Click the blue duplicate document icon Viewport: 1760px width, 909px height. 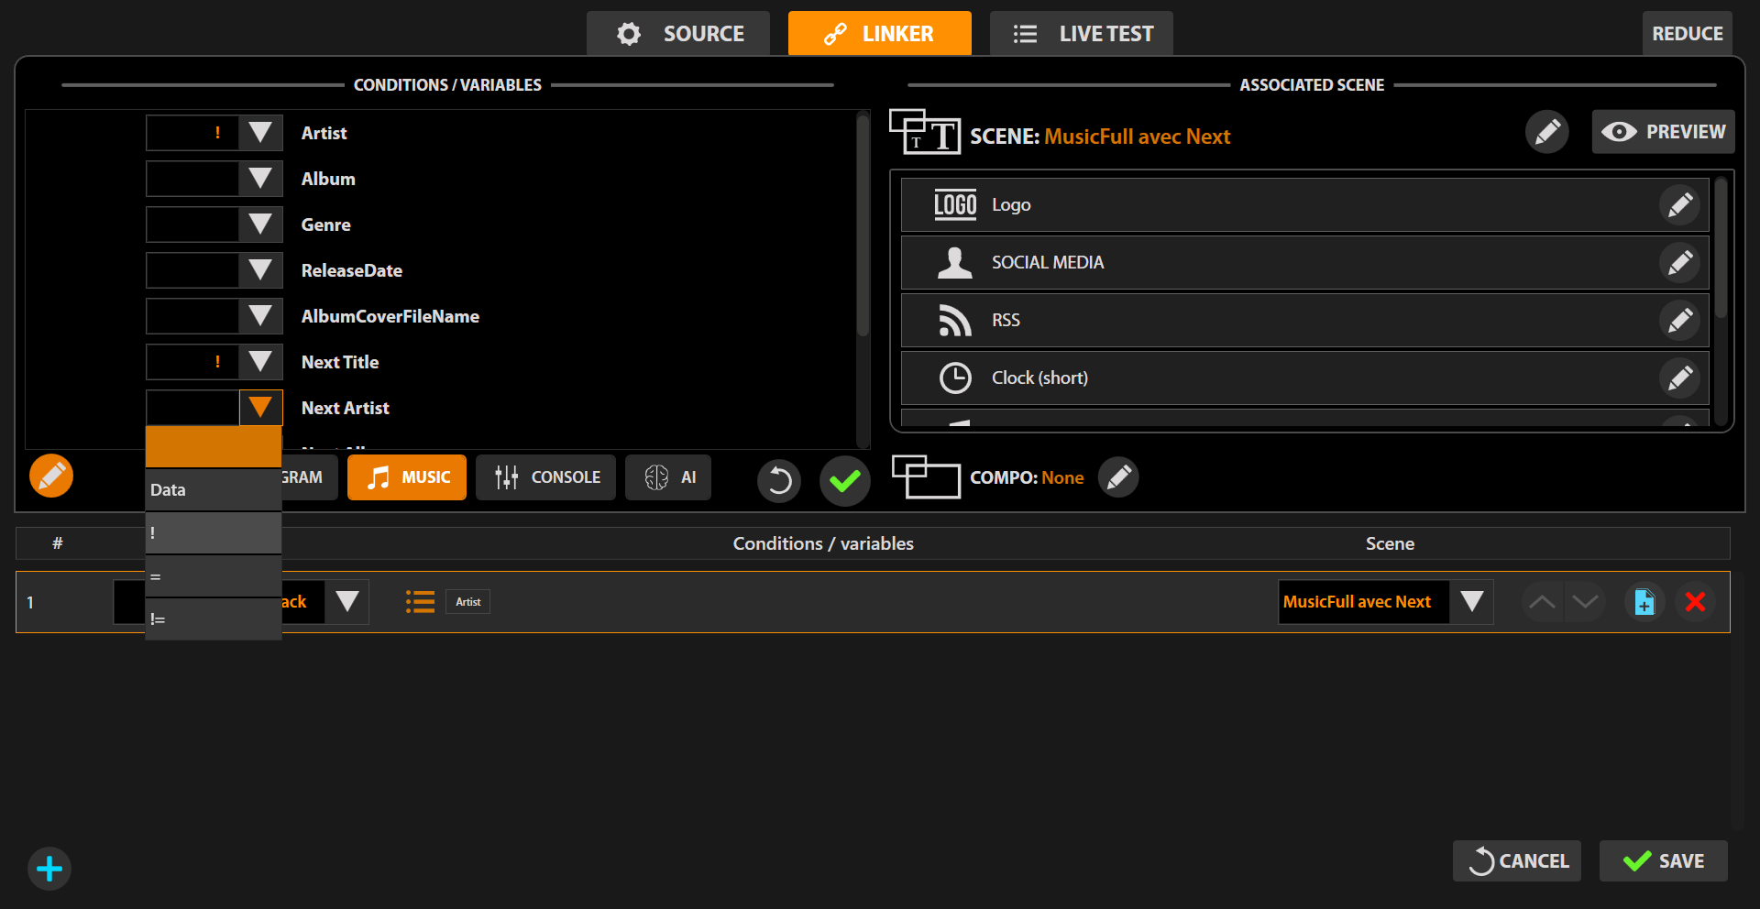(x=1644, y=602)
